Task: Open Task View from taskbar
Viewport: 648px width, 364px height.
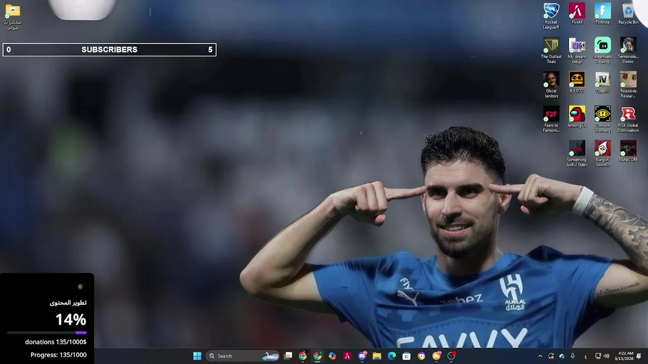Action: [288, 356]
